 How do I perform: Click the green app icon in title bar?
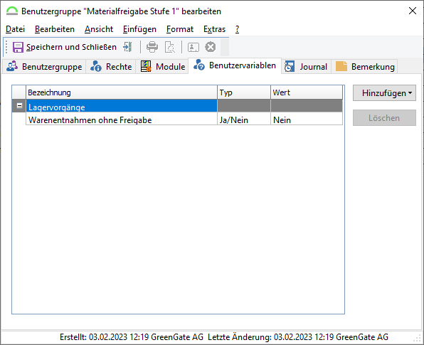[12, 11]
